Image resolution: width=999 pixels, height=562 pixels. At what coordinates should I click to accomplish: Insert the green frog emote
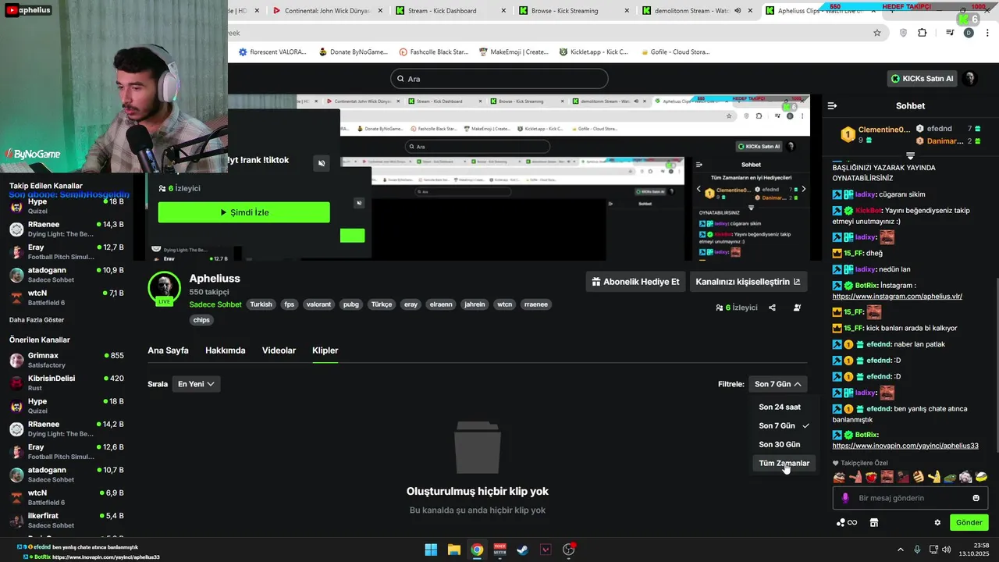pyautogui.click(x=950, y=477)
